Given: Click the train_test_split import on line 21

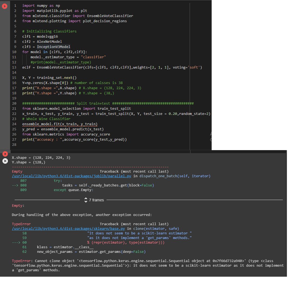Looking at the screenshot, I should pos(77,108).
